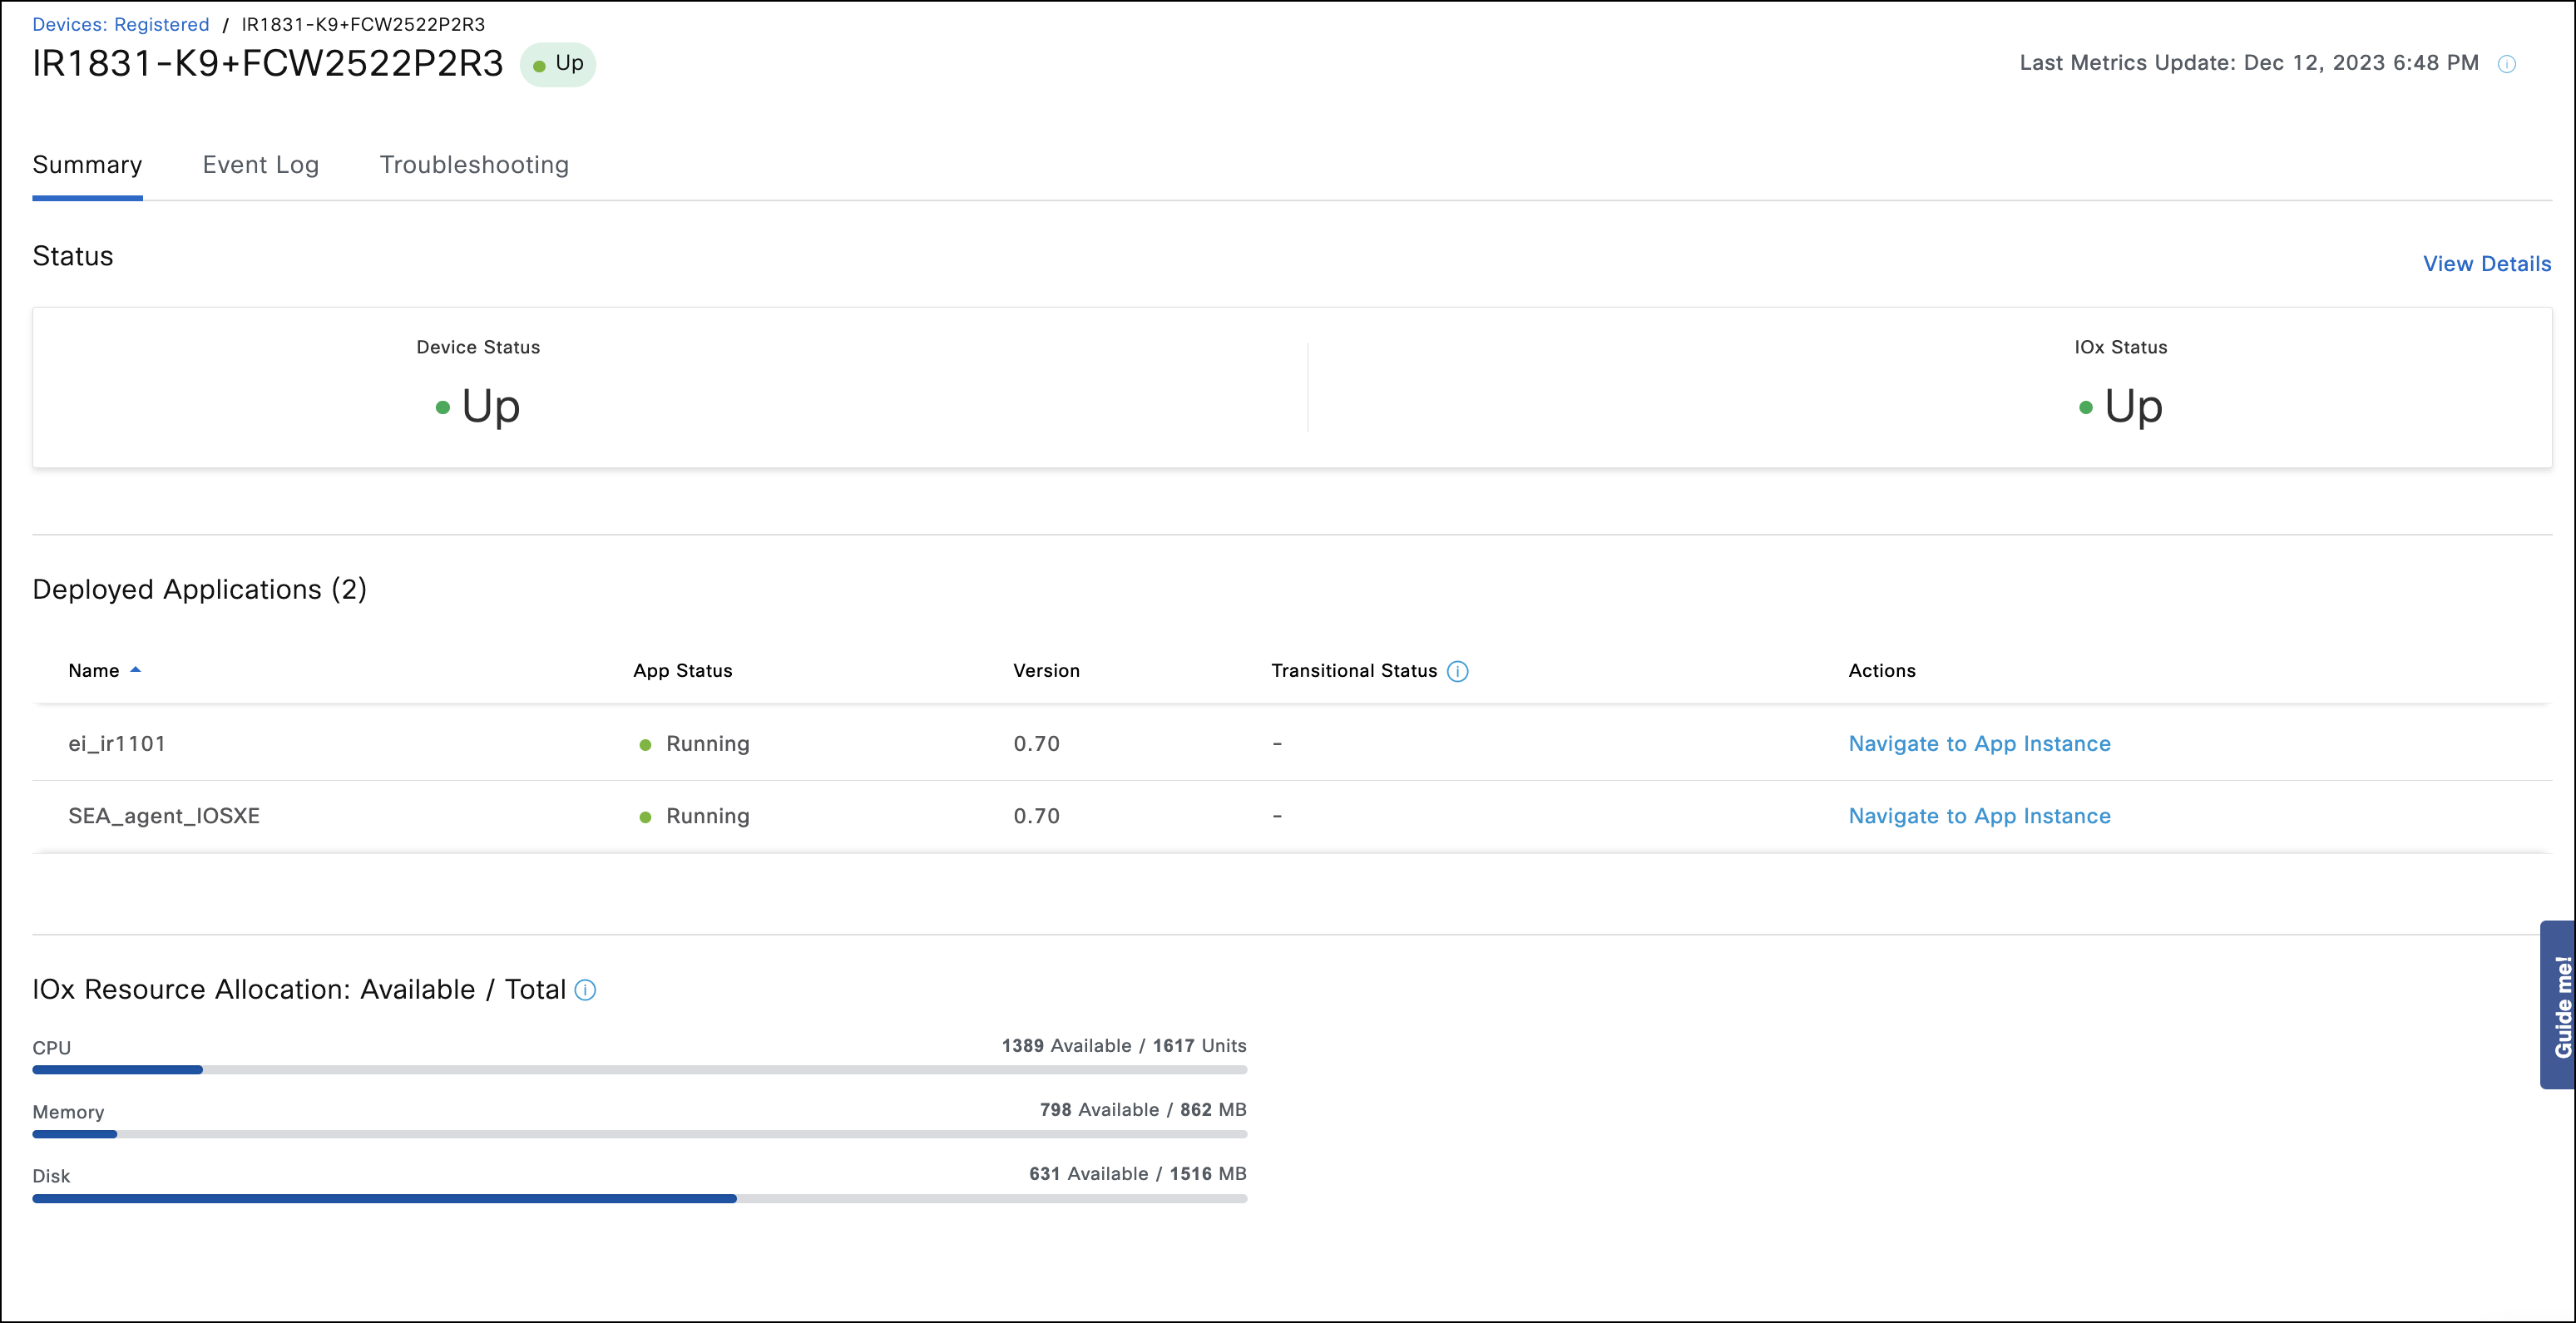Viewport: 2576px width, 1323px height.
Task: Click the Up status badge next to device name
Action: (558, 63)
